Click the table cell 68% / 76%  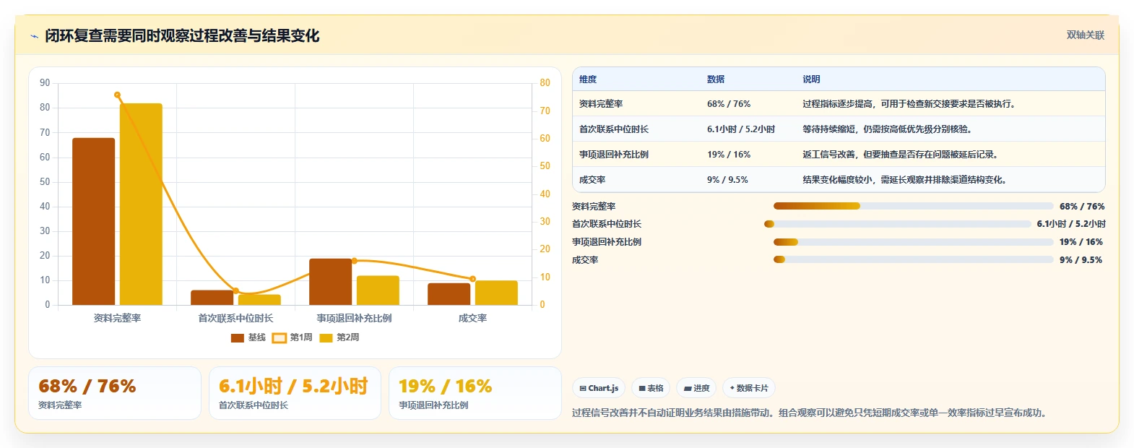pos(729,104)
